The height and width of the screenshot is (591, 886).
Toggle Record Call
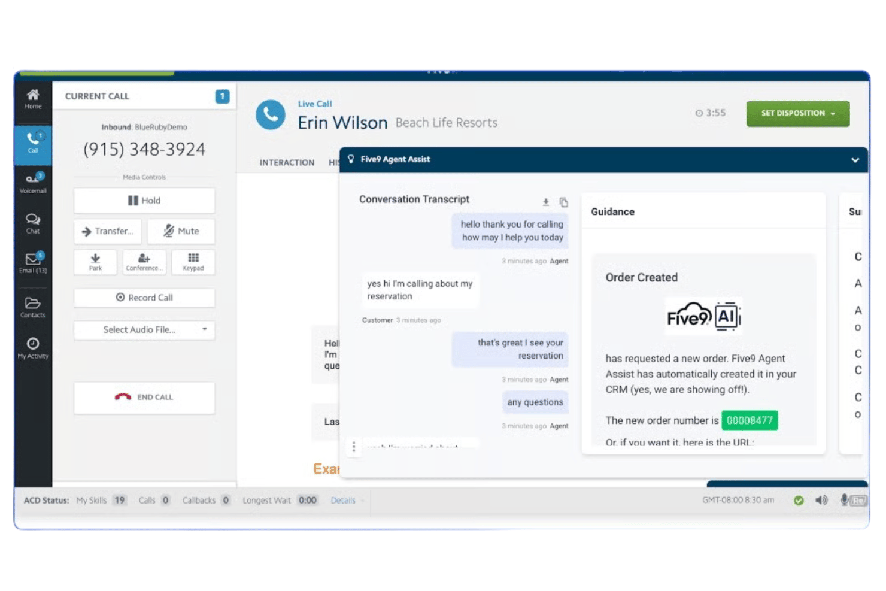click(144, 298)
